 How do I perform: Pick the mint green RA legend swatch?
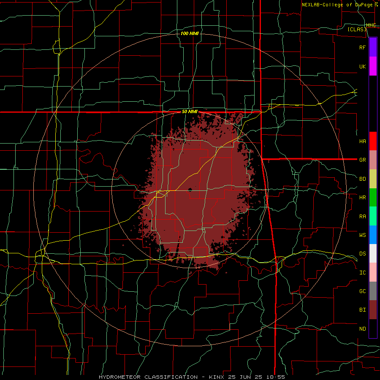pyautogui.click(x=373, y=216)
